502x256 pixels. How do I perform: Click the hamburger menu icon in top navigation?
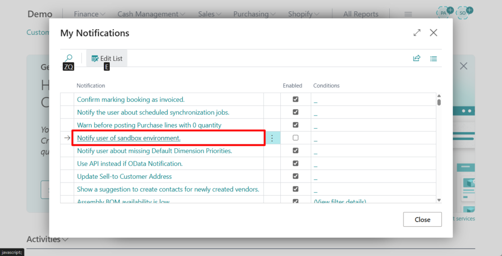[x=408, y=14]
